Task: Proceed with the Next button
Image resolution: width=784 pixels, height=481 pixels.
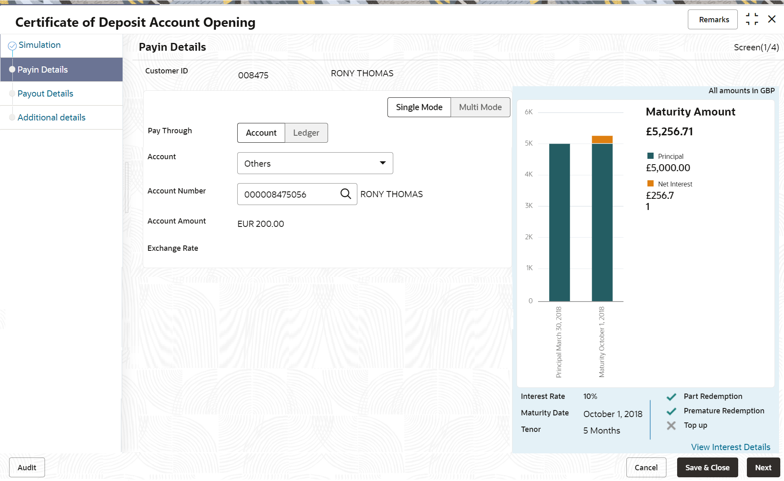Action: click(x=763, y=467)
